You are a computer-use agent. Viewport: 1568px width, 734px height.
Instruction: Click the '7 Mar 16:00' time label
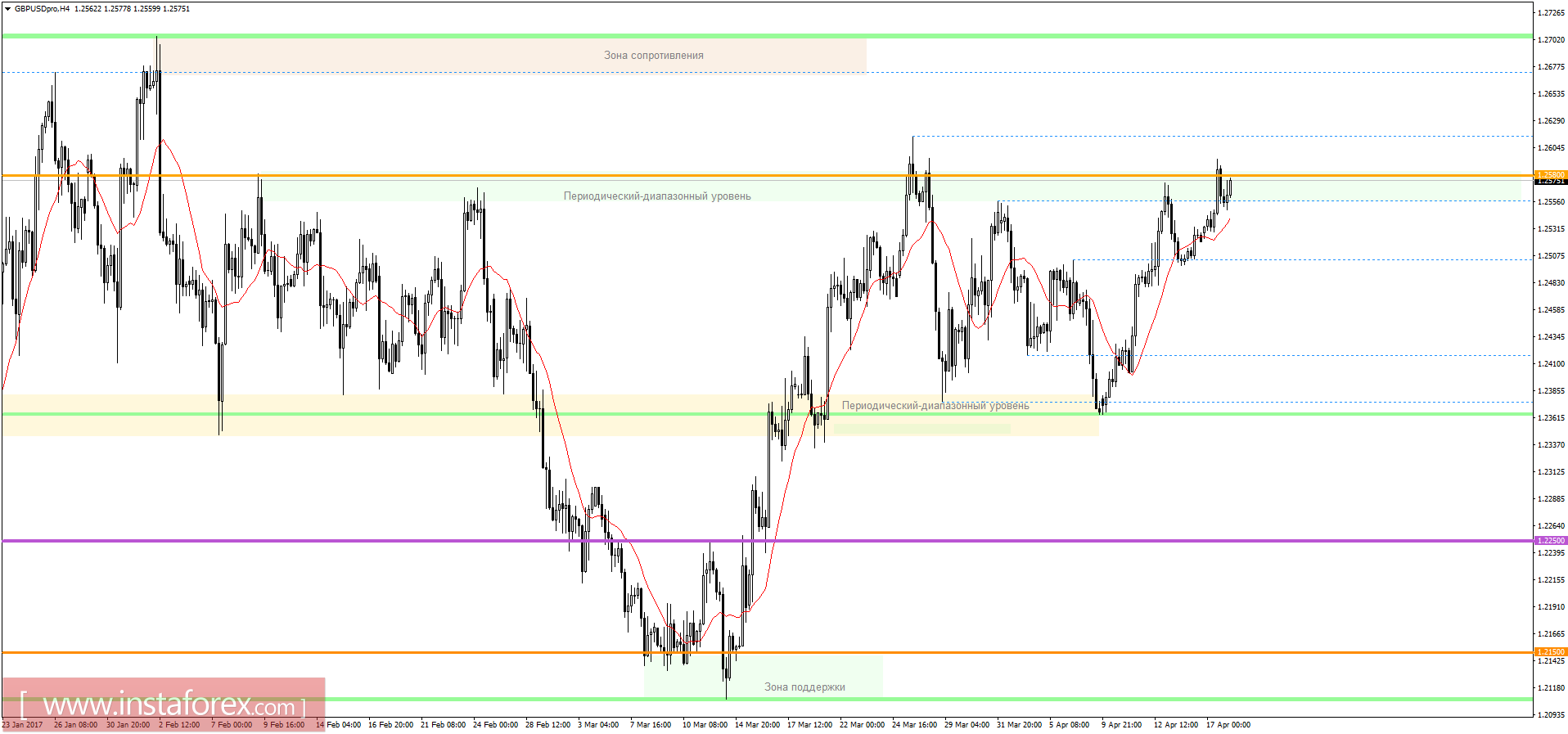point(651,725)
